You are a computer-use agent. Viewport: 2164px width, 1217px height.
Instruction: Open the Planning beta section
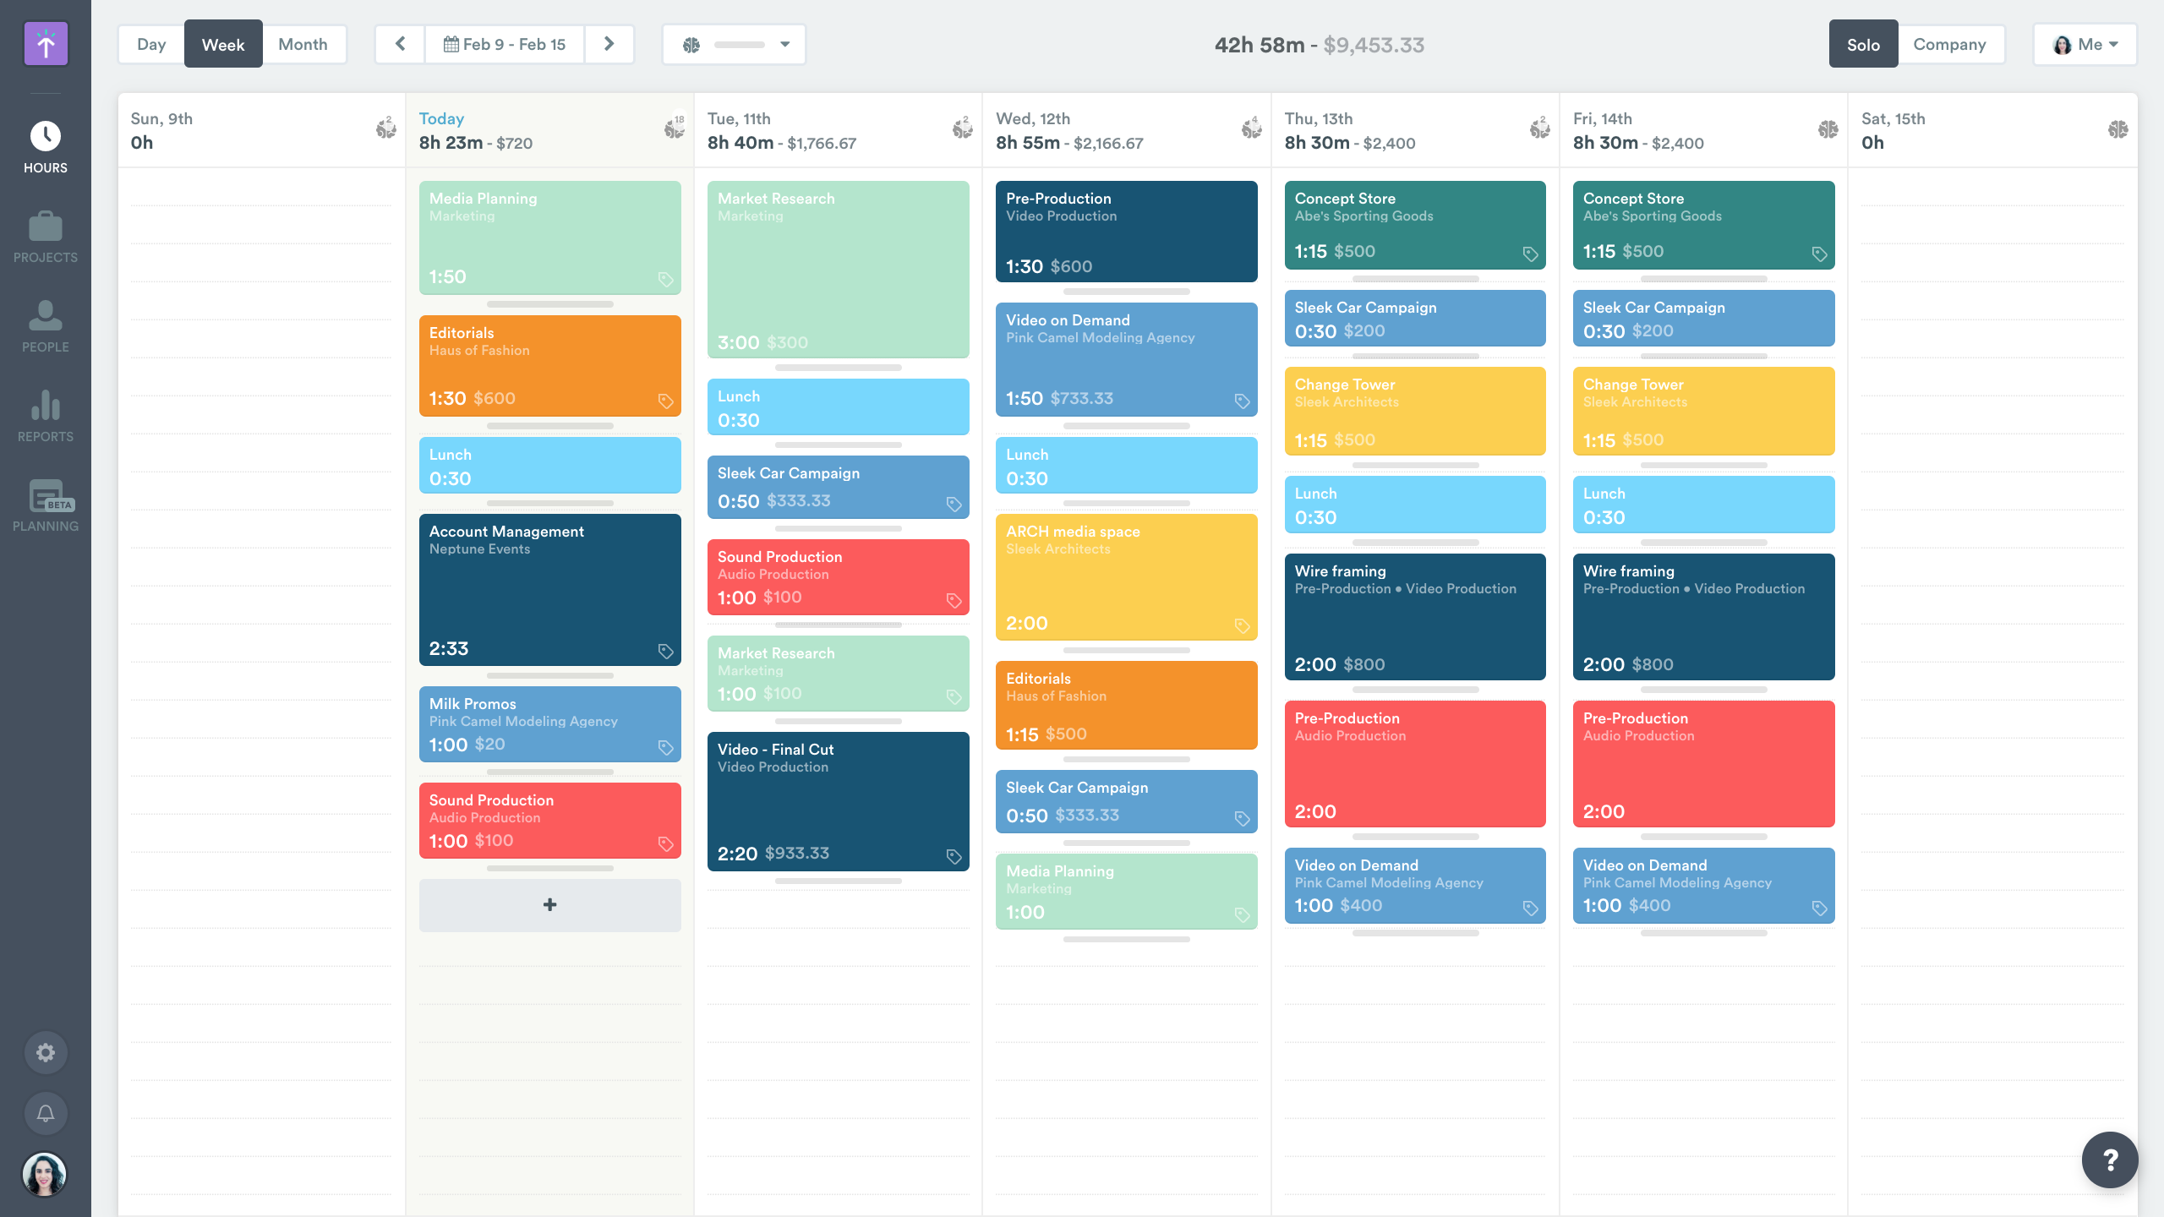click(x=46, y=506)
